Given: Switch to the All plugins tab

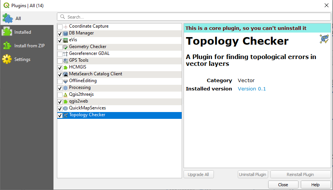Looking at the screenshot, I should click(x=27, y=18).
